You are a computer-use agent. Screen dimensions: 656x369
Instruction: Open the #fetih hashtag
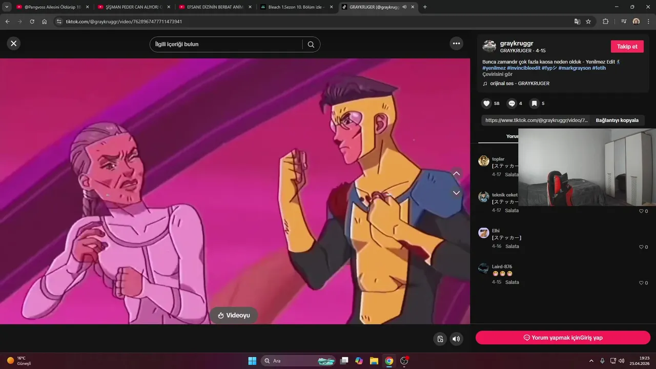(x=599, y=68)
